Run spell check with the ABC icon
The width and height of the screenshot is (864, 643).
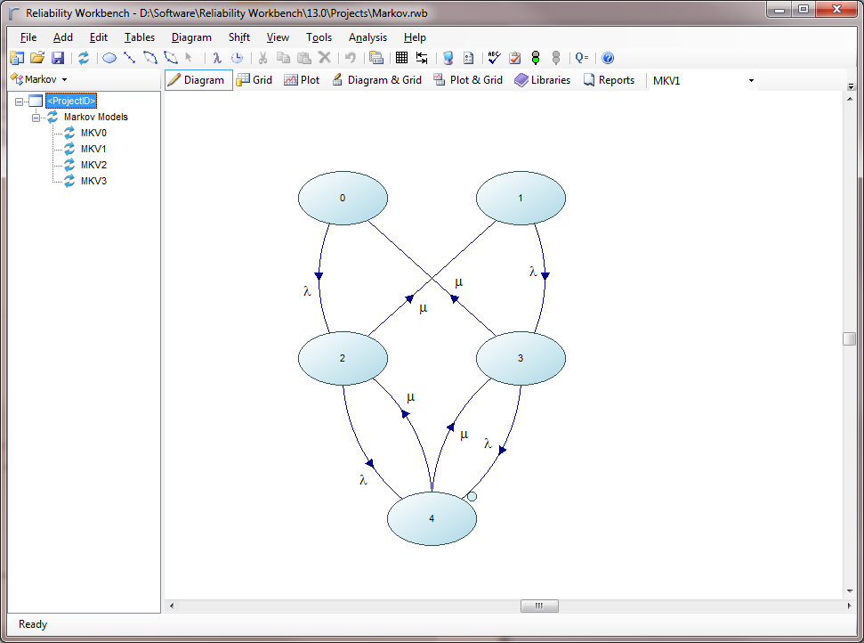[x=492, y=57]
